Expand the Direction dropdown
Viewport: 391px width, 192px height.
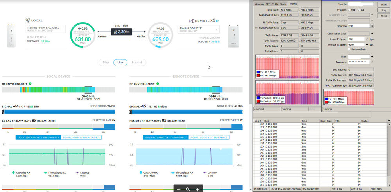point(372,26)
